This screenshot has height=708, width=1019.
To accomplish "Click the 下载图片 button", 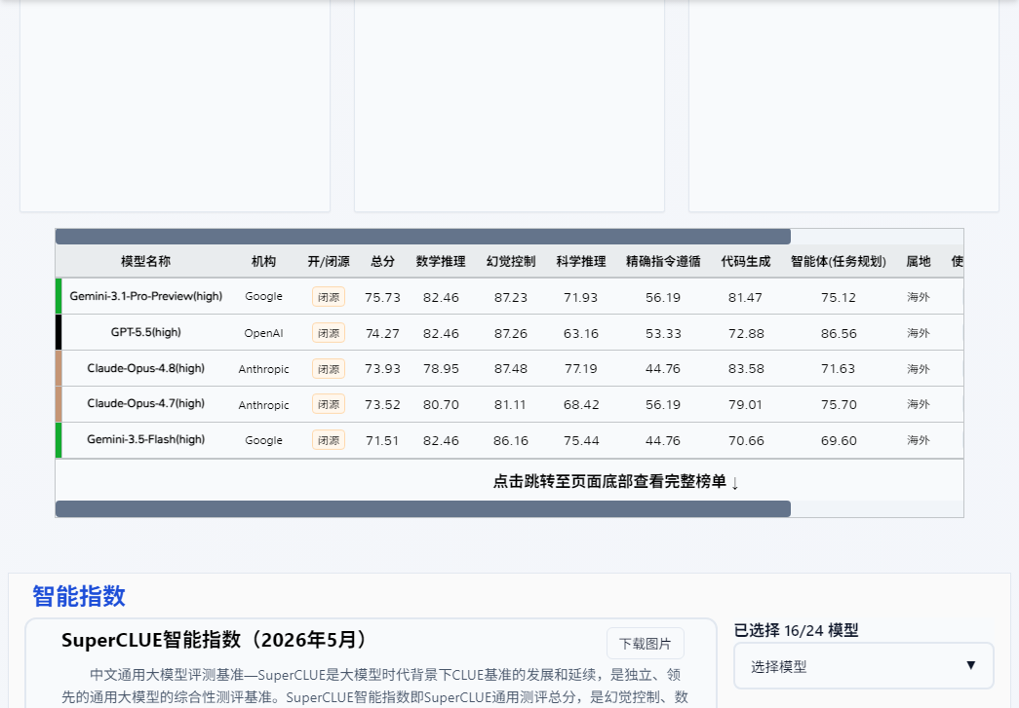I will [645, 643].
